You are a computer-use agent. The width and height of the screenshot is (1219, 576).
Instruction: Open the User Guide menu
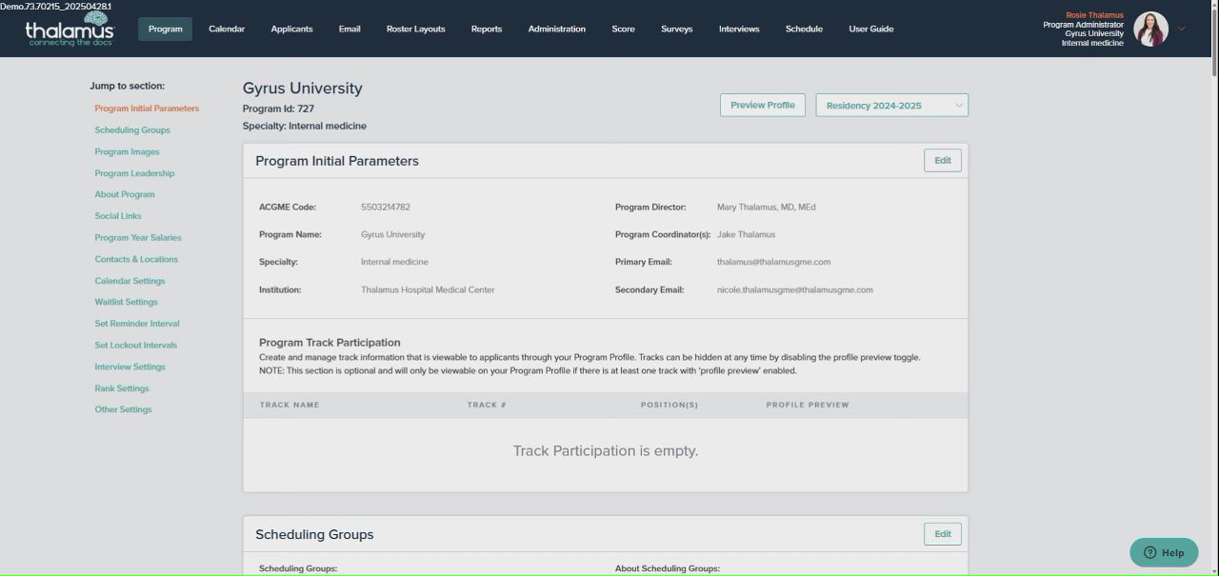pos(871,29)
